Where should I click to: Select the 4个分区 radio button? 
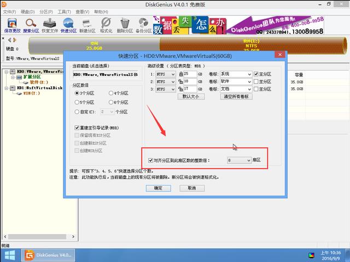111,93
